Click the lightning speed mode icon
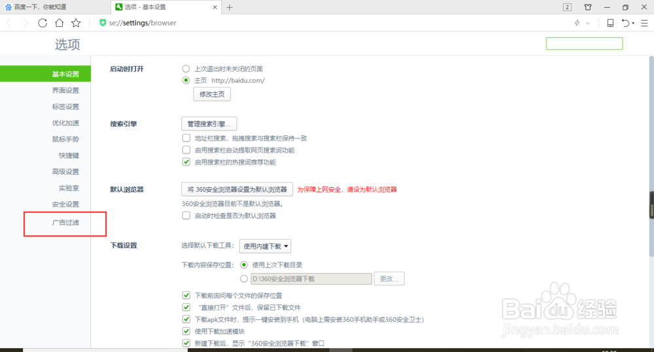Screen dimensions: 654x352 click(577, 23)
